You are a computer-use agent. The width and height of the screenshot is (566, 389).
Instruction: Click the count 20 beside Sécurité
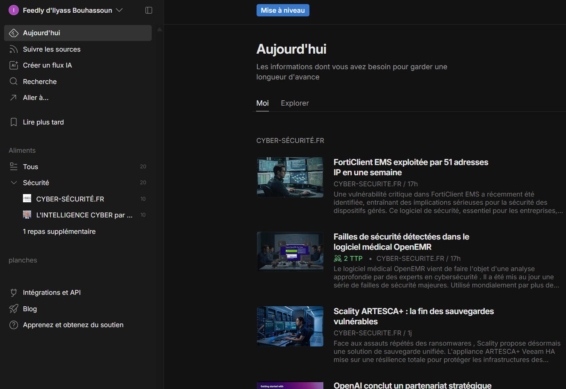point(143,183)
